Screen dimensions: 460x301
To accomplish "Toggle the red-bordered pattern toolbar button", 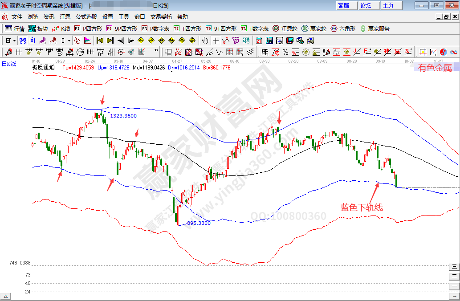I will click(x=77, y=41).
